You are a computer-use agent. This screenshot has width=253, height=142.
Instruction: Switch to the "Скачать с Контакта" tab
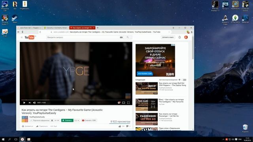(x=56, y=28)
